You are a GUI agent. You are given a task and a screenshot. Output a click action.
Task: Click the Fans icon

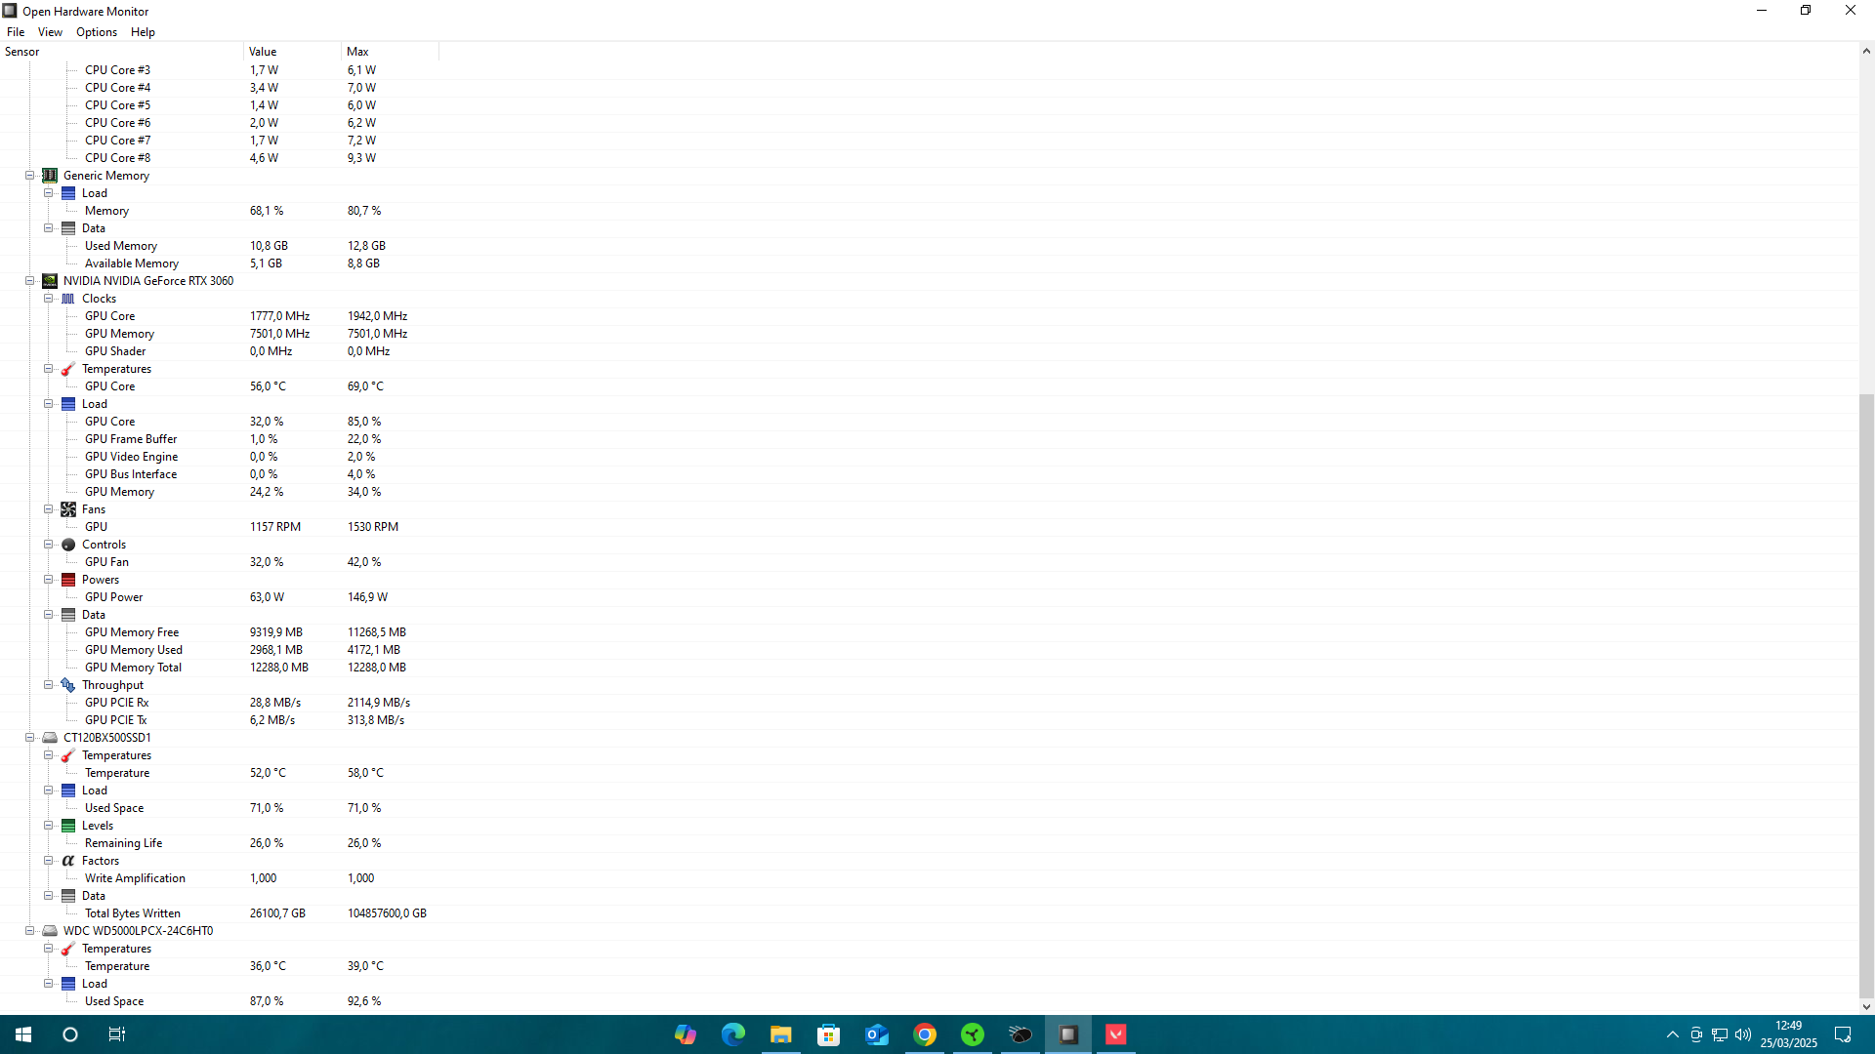(68, 509)
